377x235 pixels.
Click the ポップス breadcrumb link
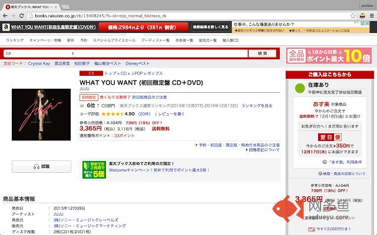tap(154, 73)
